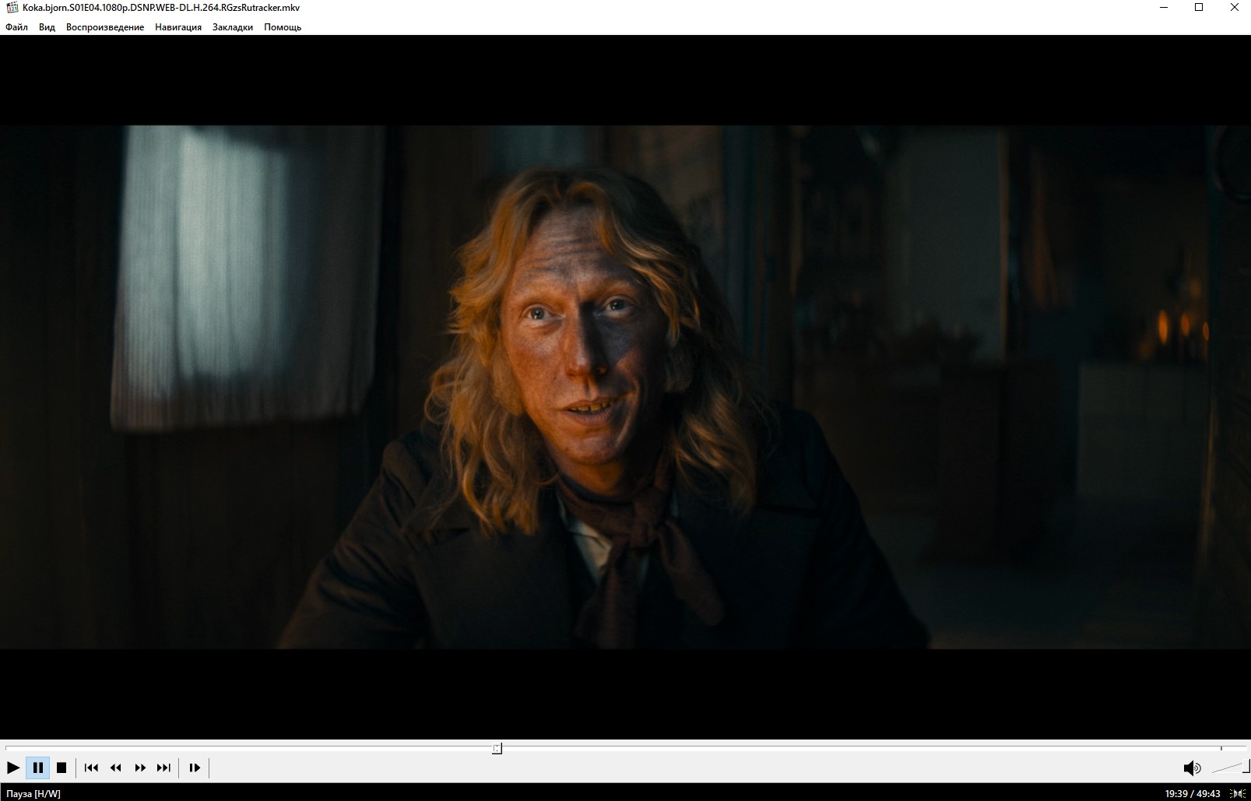Viewport: 1251px width, 801px height.
Task: Expand the Закладки menu
Action: coord(233,27)
